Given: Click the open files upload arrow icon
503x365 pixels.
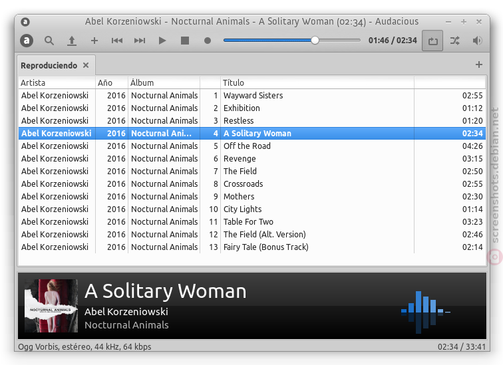Looking at the screenshot, I should pos(72,41).
